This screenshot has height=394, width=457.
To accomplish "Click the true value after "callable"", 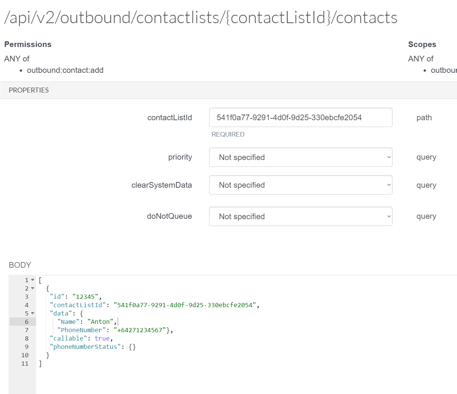I will [x=102, y=339].
